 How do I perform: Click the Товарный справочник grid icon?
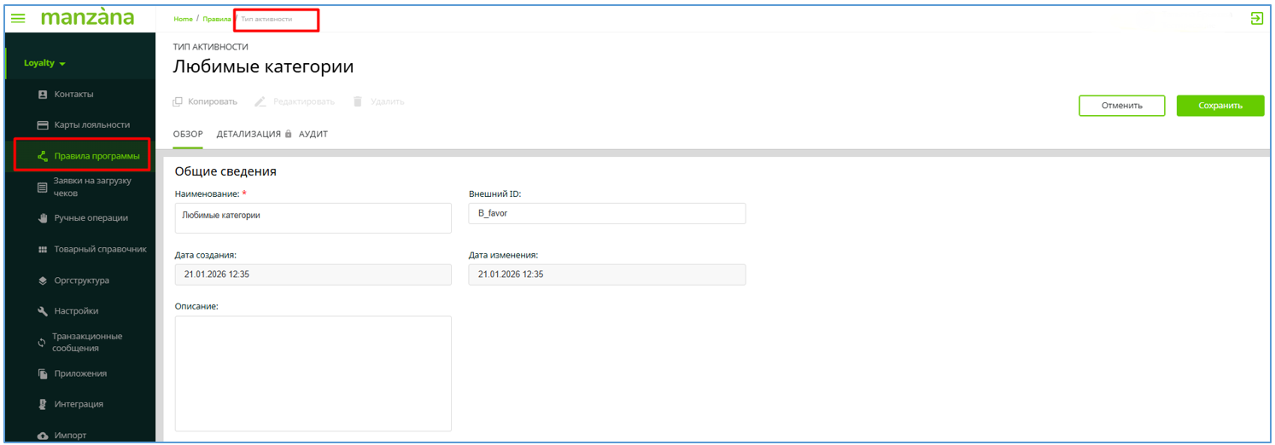click(x=43, y=250)
